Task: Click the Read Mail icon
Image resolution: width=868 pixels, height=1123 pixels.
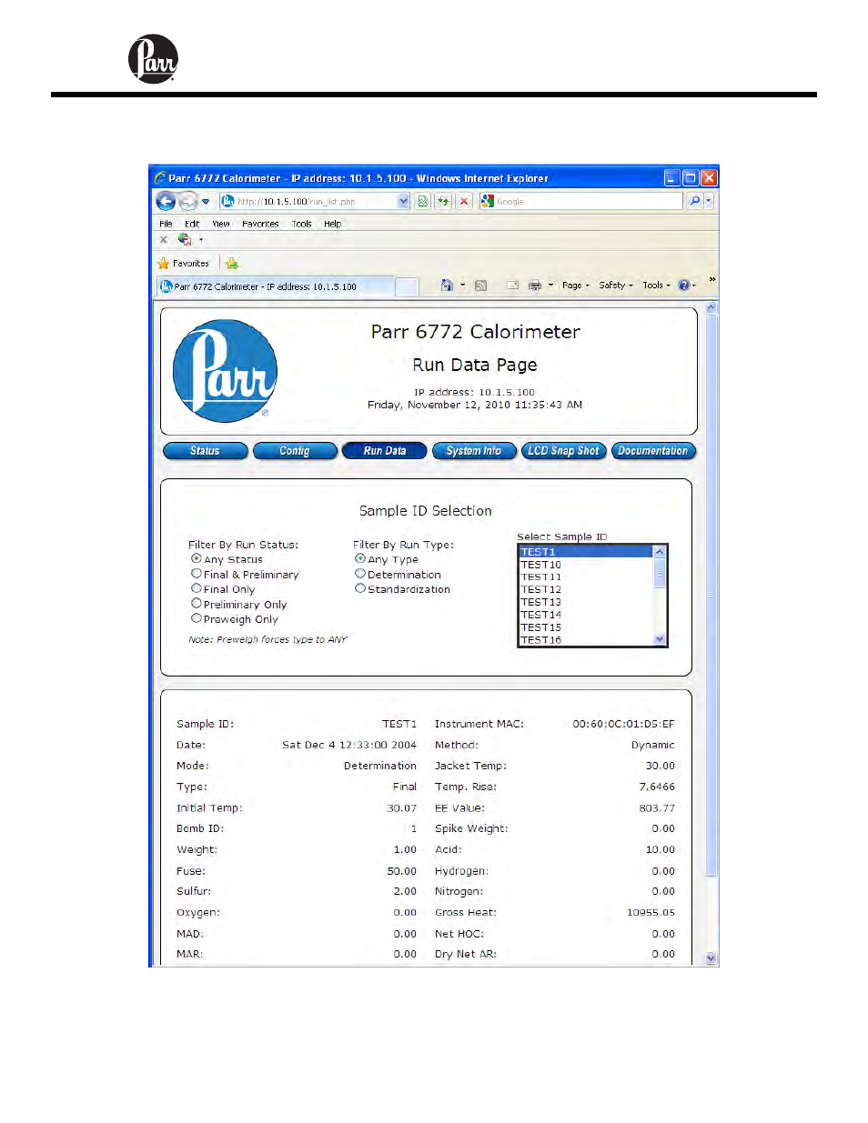Action: pyautogui.click(x=512, y=286)
